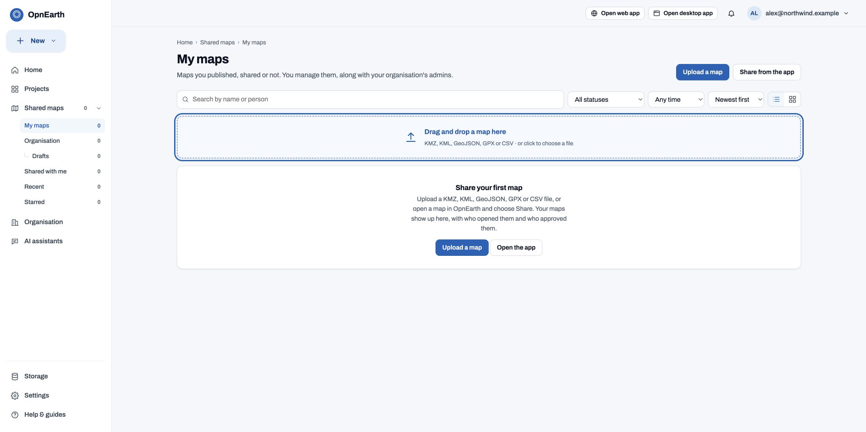Click the OpnEarth logo icon
Screen dimensions: 866x432
pos(17,14)
